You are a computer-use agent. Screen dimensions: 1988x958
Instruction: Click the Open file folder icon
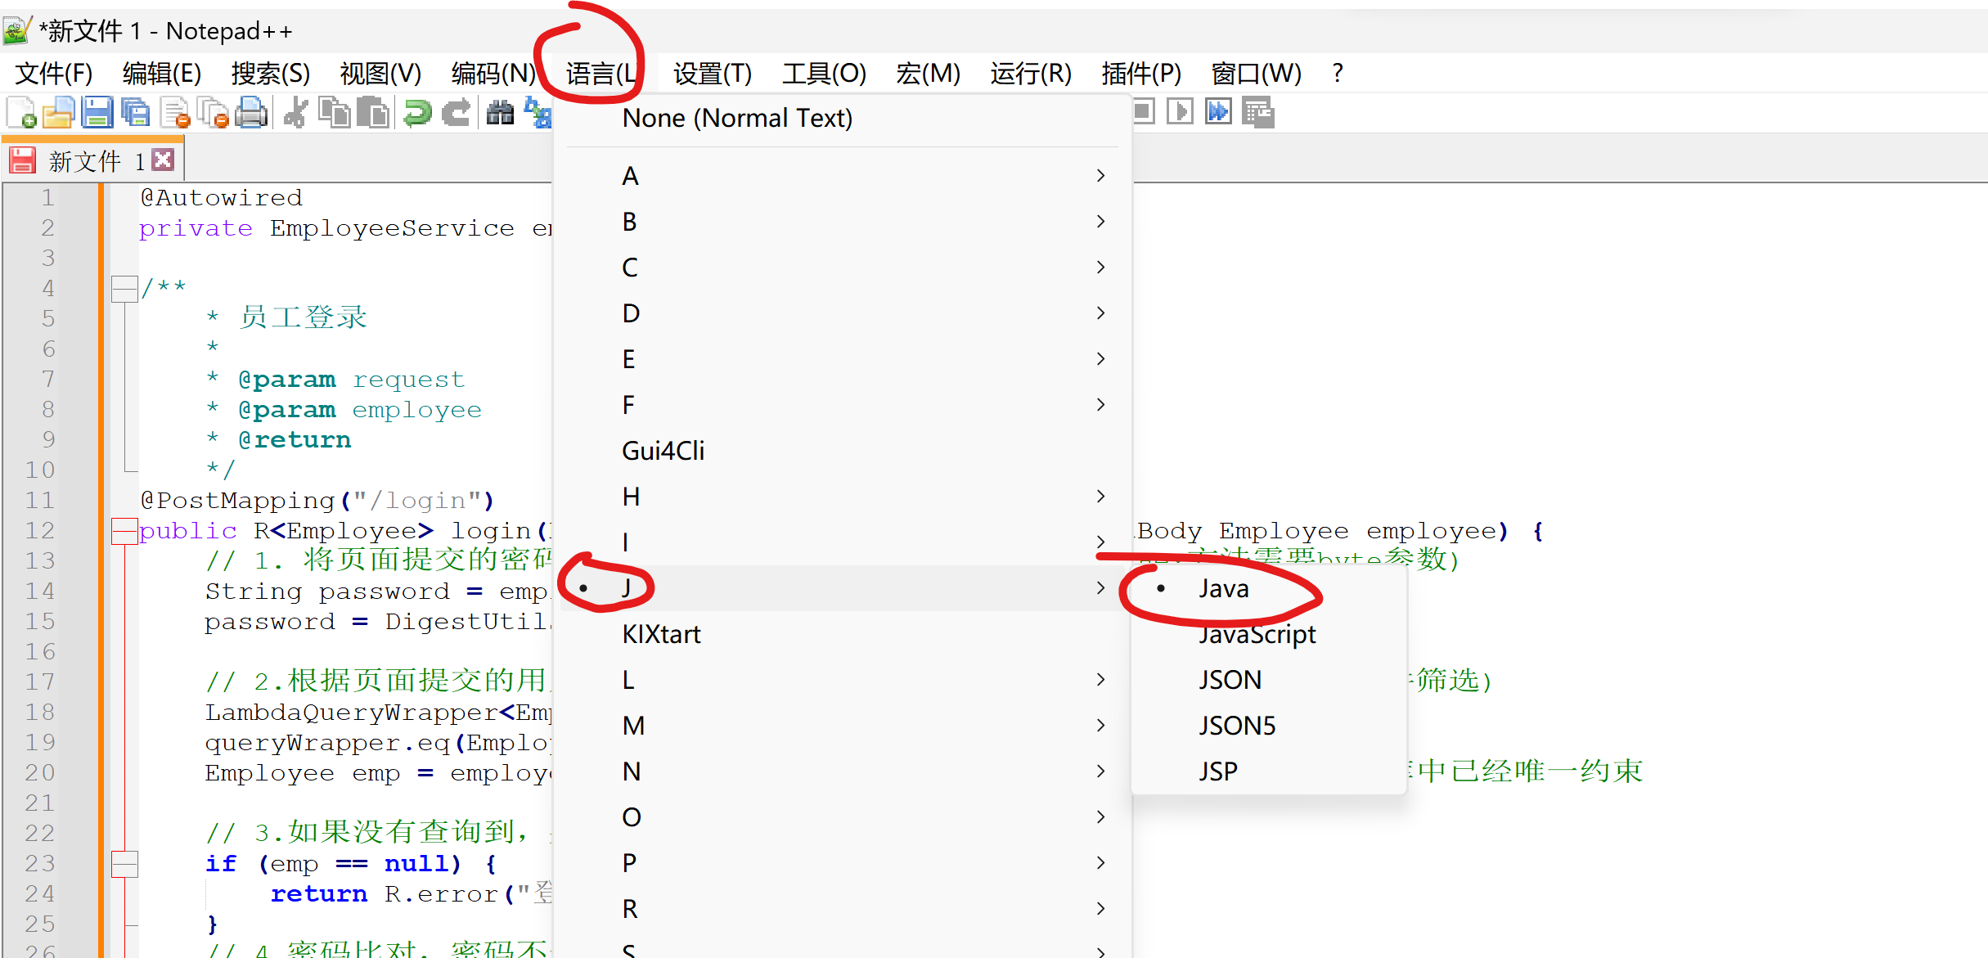click(58, 112)
